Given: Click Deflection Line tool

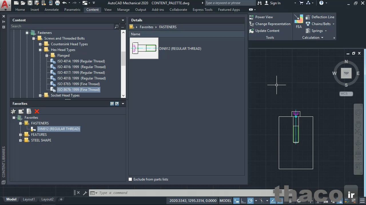Looking at the screenshot, I should [320, 17].
